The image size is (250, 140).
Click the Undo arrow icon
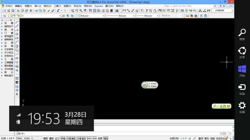tap(58, 11)
